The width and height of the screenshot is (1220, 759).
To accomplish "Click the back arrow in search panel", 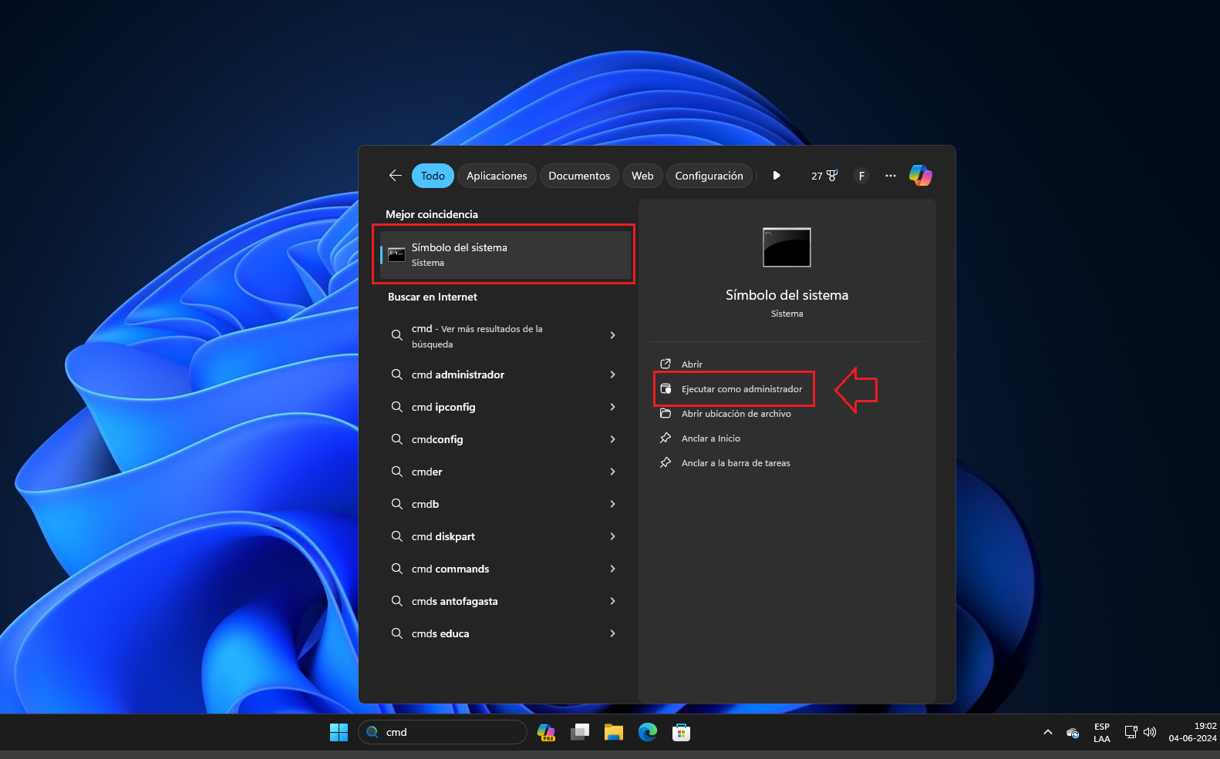I will point(396,176).
